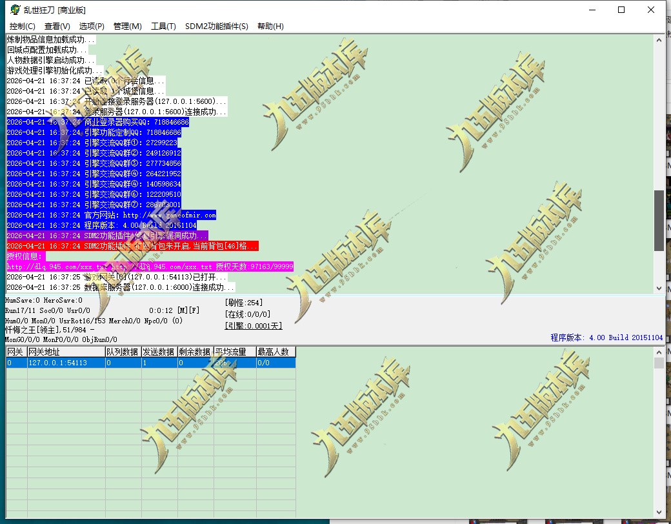Click the 回城点配置加载成功 log line
This screenshot has height=524, width=671.
47,50
